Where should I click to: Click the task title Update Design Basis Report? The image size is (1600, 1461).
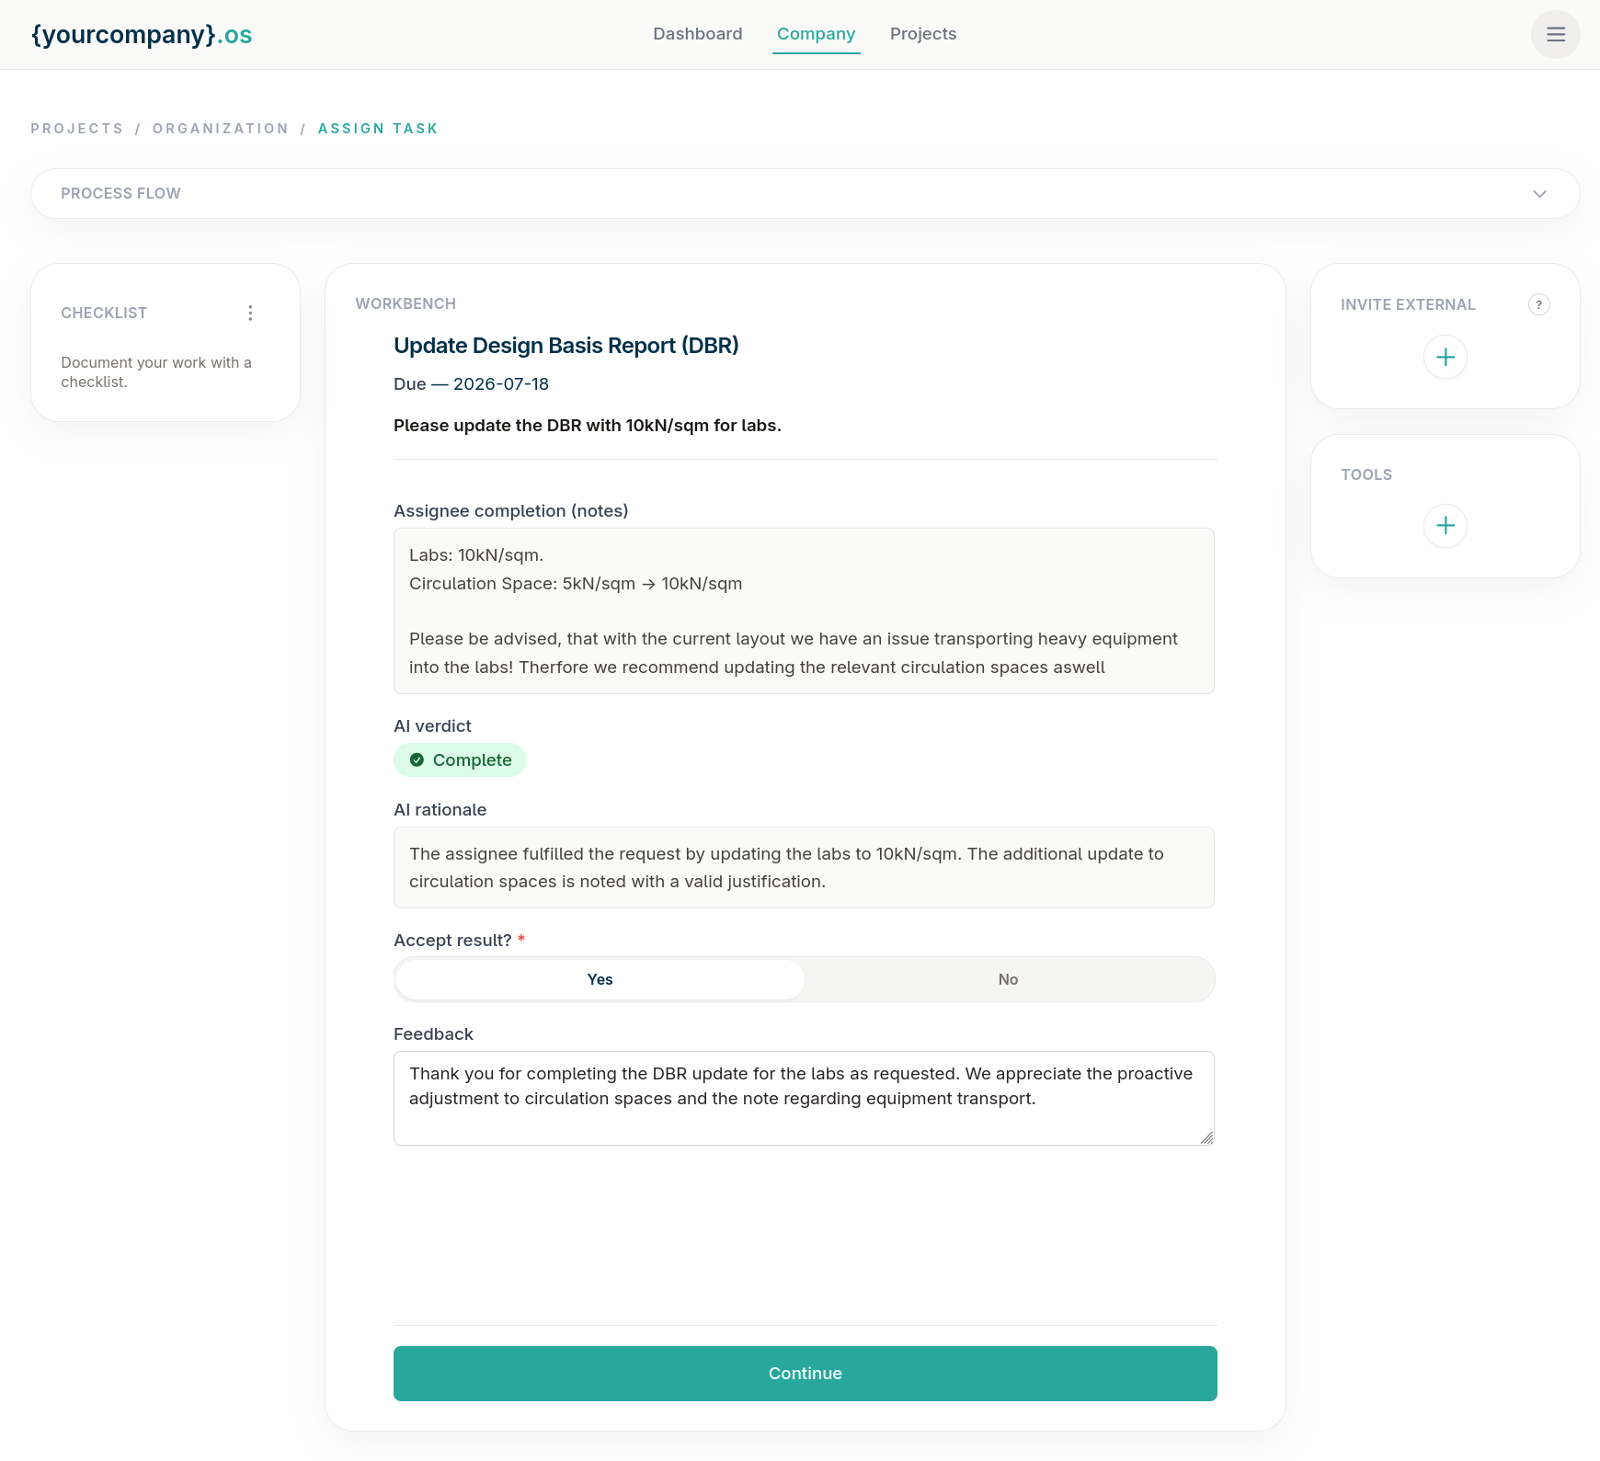[566, 346]
